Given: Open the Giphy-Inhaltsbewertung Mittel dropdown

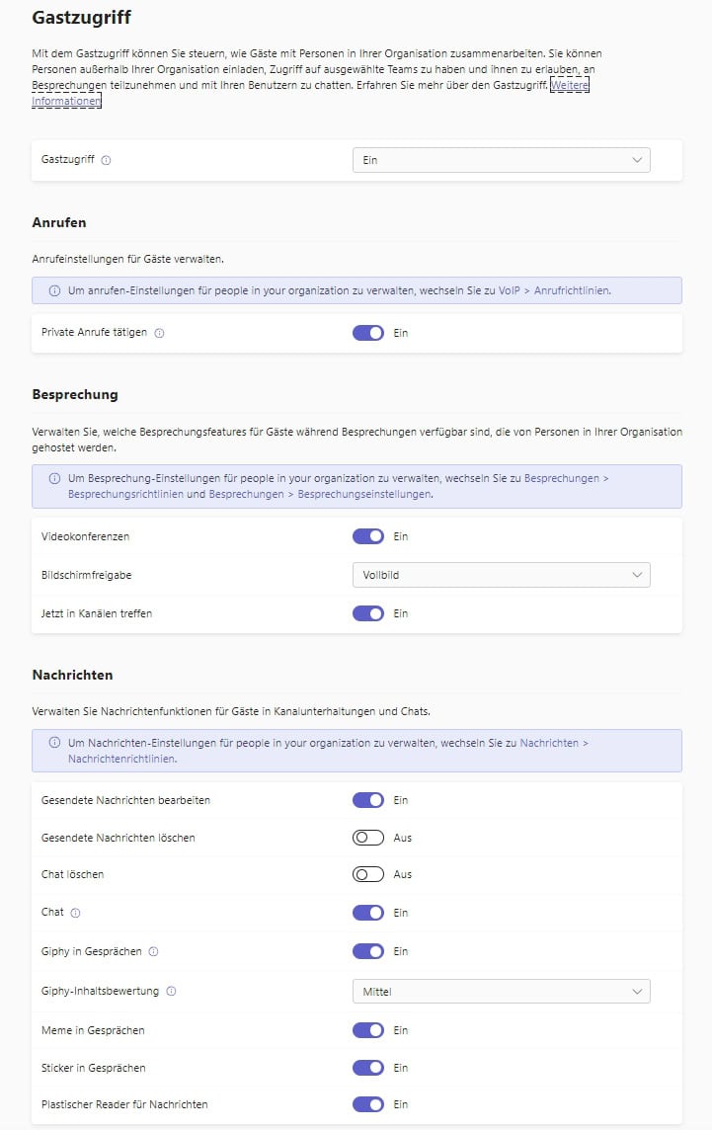Looking at the screenshot, I should tap(501, 990).
